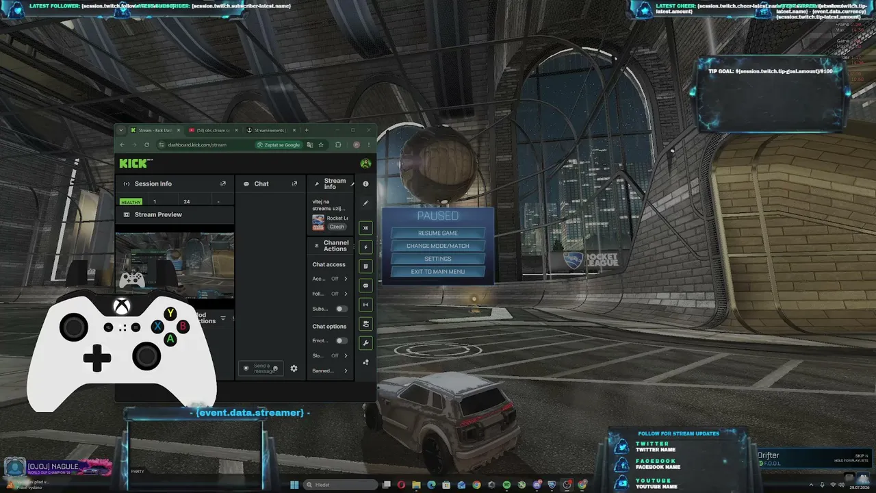Open Opera browser from taskbar
The height and width of the screenshot is (493, 876).
pyautogui.click(x=401, y=485)
